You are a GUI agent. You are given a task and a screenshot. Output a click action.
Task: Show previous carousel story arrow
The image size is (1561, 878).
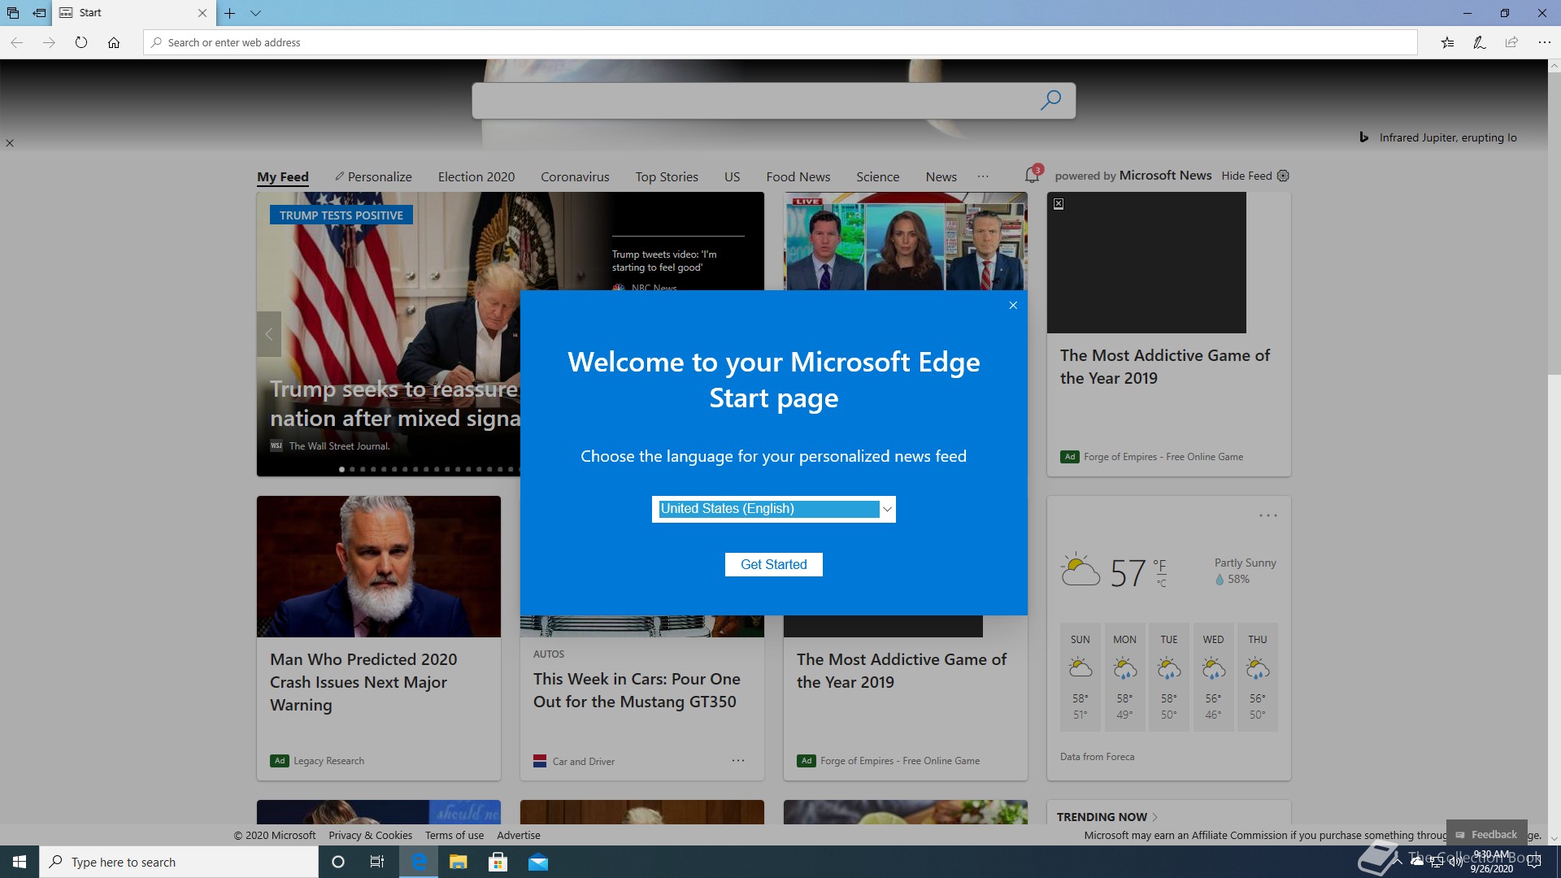(x=268, y=334)
